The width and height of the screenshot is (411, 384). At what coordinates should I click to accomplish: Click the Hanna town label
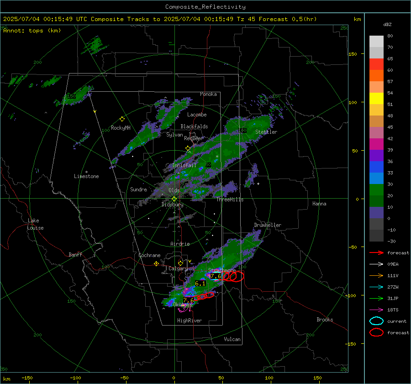[x=319, y=204]
